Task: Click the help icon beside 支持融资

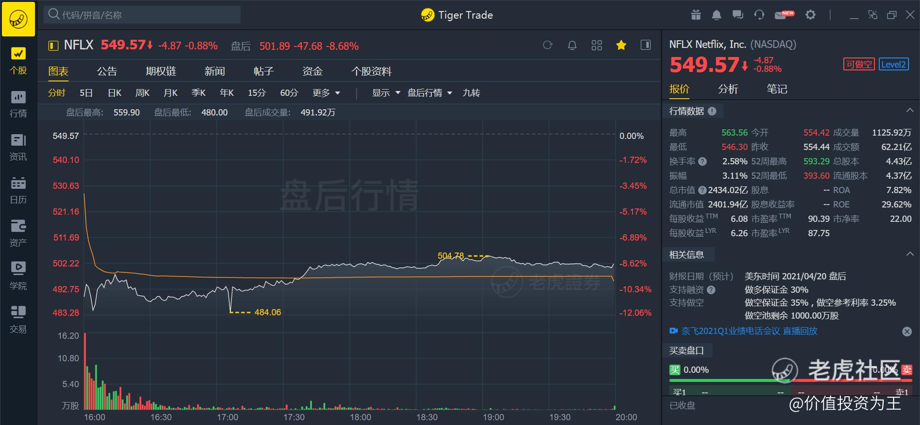Action: [x=711, y=290]
